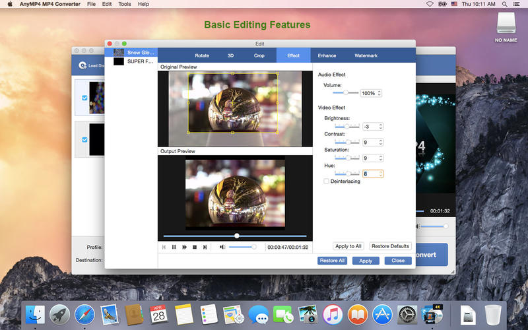Click the Contrast slider track

(347, 143)
